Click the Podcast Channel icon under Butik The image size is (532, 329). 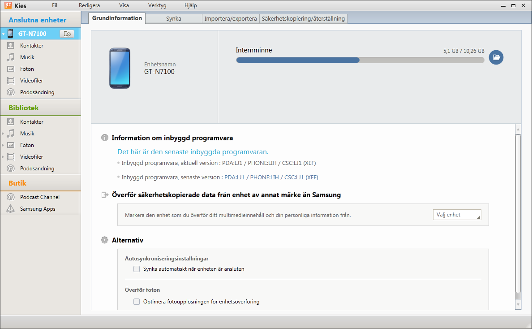pos(11,197)
